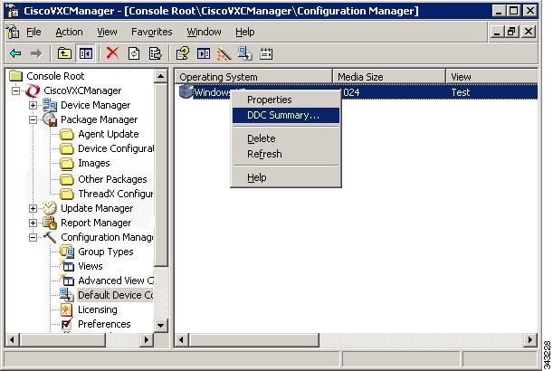Viewport: 553px width, 371px height.
Task: Click the Report Manager icon
Action: pos(50,223)
